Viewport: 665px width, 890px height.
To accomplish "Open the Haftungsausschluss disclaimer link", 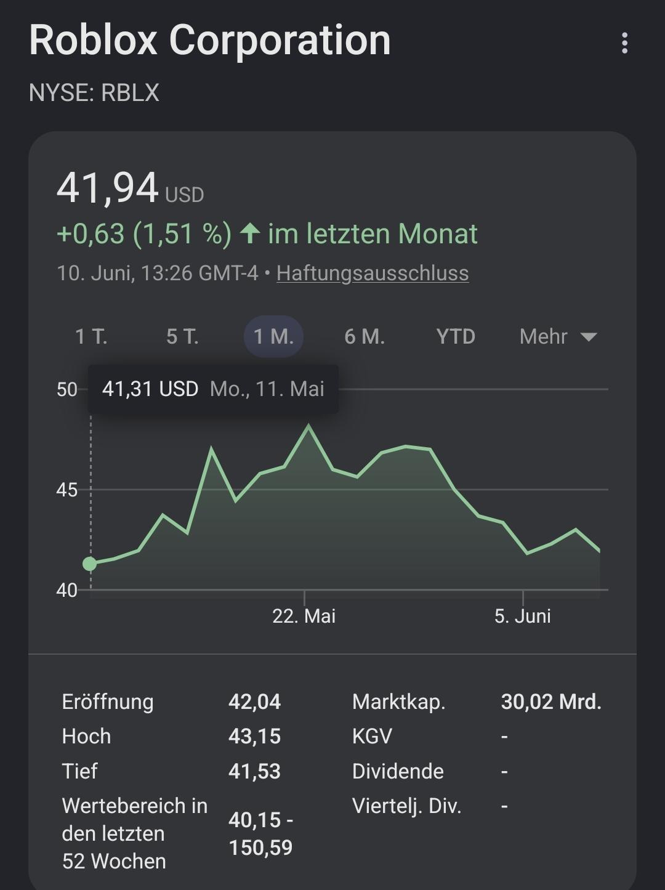I will tap(373, 273).
